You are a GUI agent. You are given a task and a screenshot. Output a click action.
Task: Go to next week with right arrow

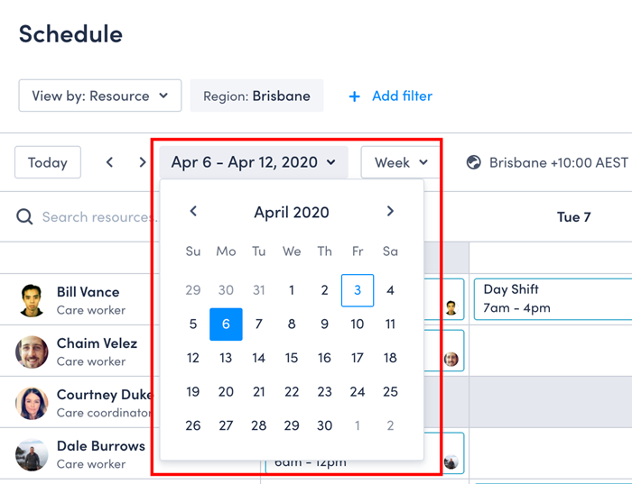pos(143,162)
